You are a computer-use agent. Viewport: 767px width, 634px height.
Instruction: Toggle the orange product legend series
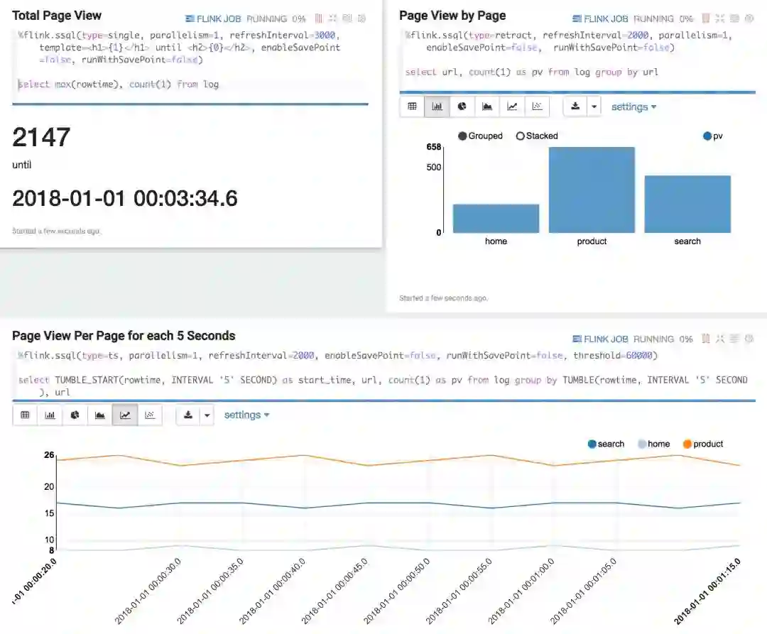[x=703, y=444]
